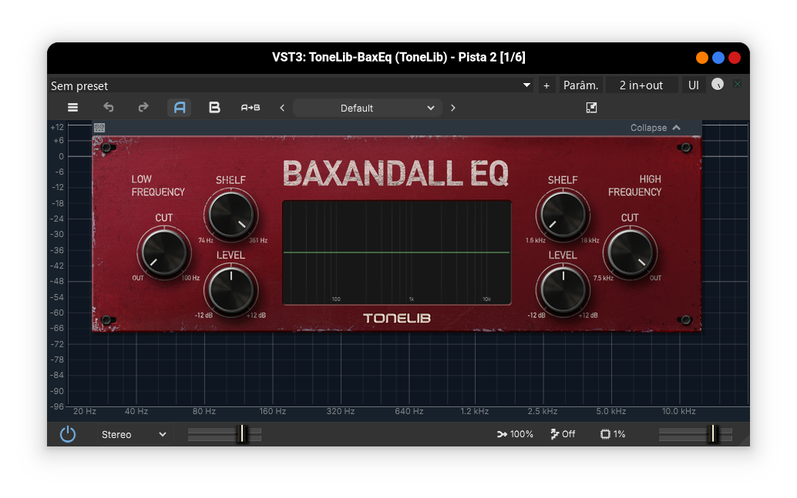
Task: Go to the next preset with the right chevron
Action: pyautogui.click(x=452, y=108)
